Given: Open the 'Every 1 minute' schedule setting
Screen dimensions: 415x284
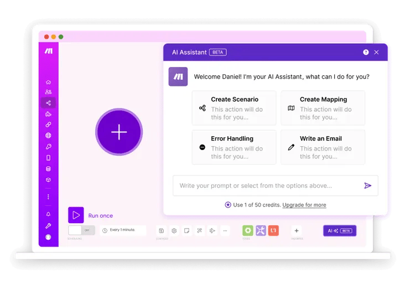Looking at the screenshot, I should pos(123,230).
